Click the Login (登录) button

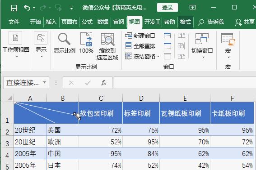coord(168,7)
